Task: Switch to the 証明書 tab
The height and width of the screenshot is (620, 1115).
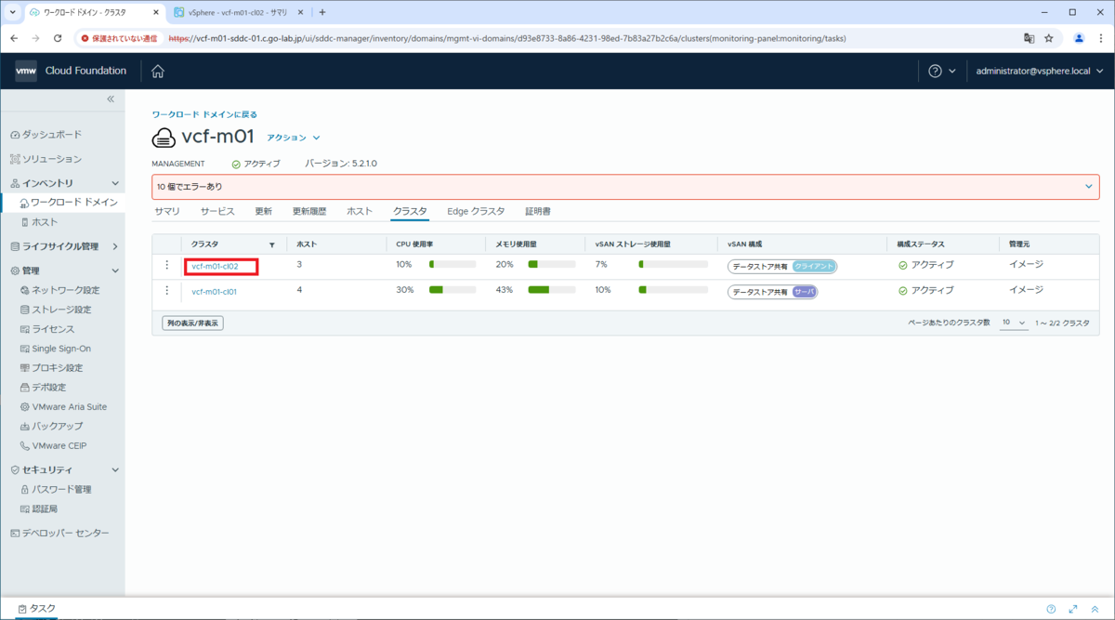Action: [x=538, y=211]
